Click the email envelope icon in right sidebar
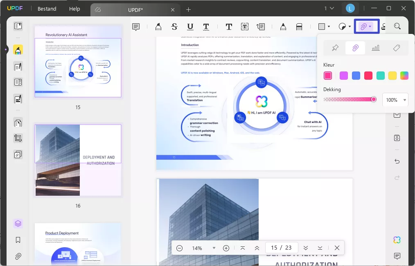Viewport: 415px width, 266px height. 397,115
